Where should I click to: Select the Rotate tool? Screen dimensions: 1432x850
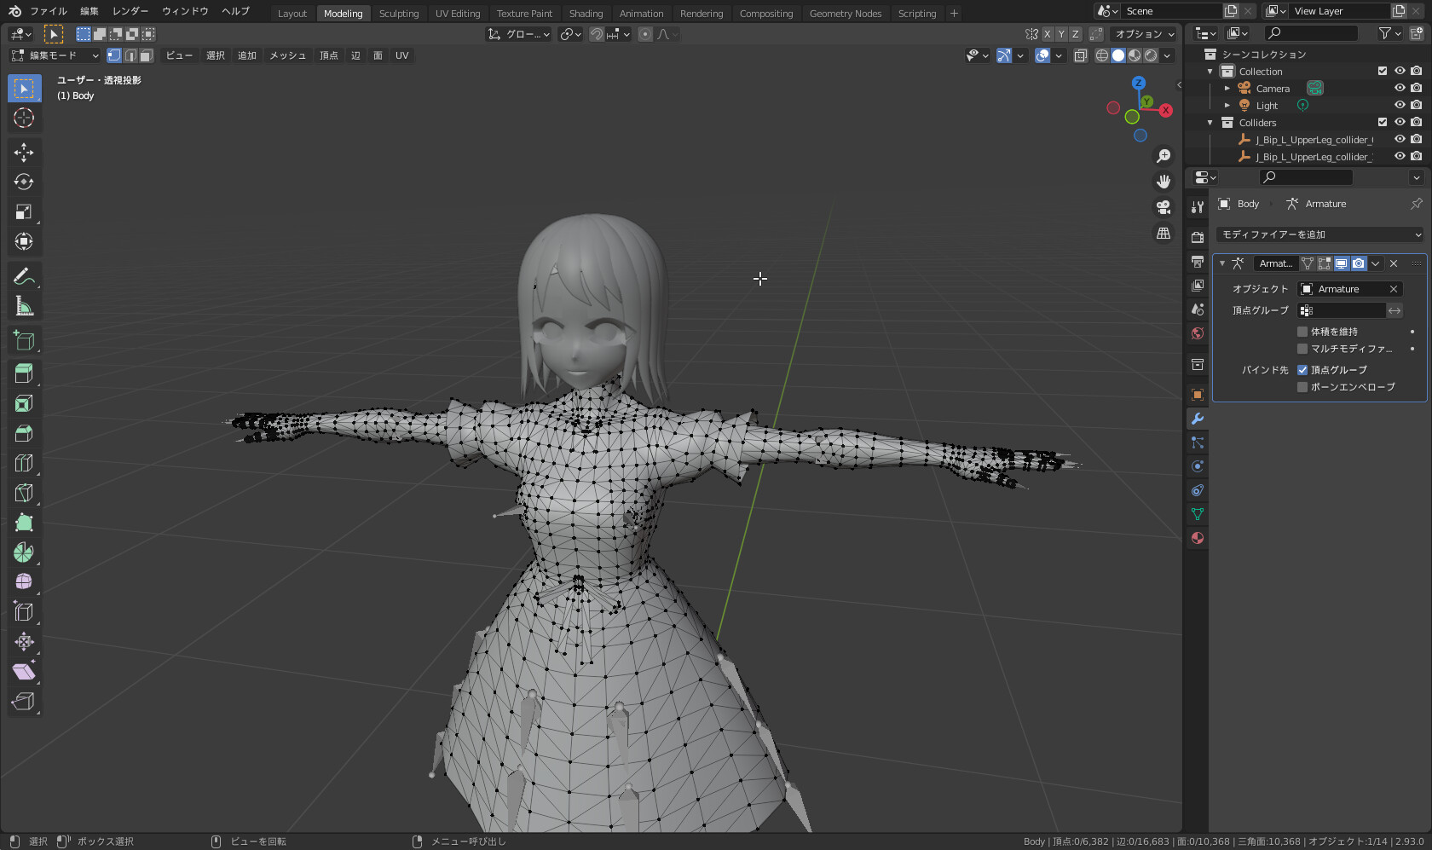pos(24,182)
